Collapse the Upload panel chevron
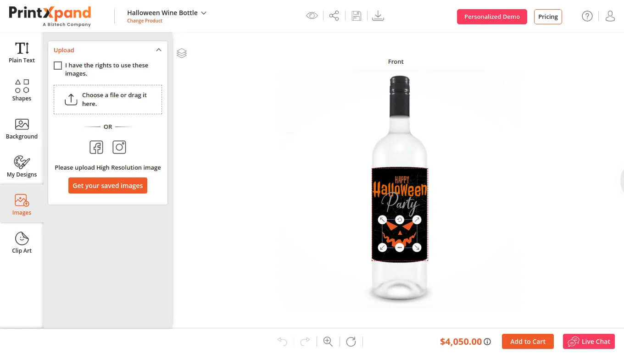This screenshot has width=624, height=354. pyautogui.click(x=159, y=50)
